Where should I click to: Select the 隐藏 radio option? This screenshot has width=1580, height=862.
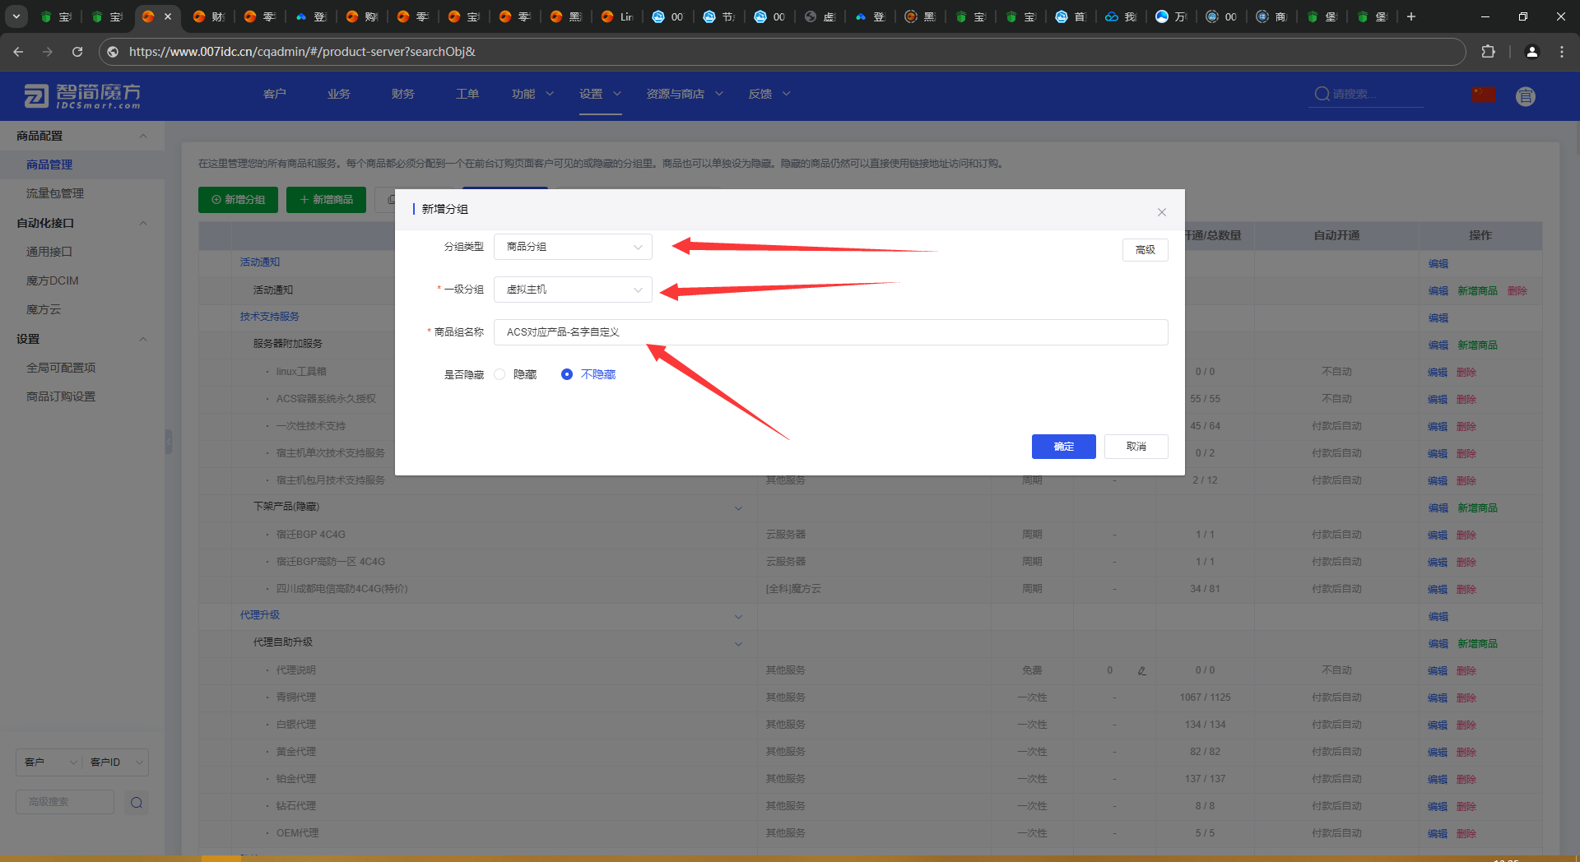pyautogui.click(x=500, y=374)
